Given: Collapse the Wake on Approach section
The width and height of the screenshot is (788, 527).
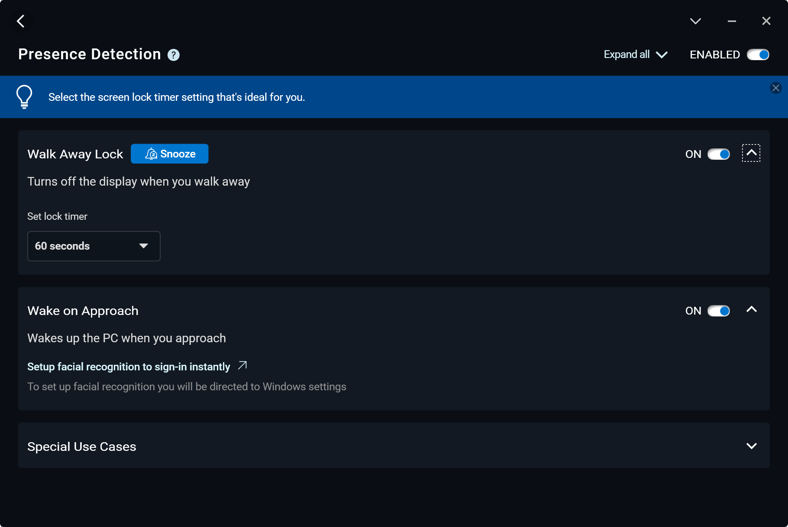Looking at the screenshot, I should point(752,309).
